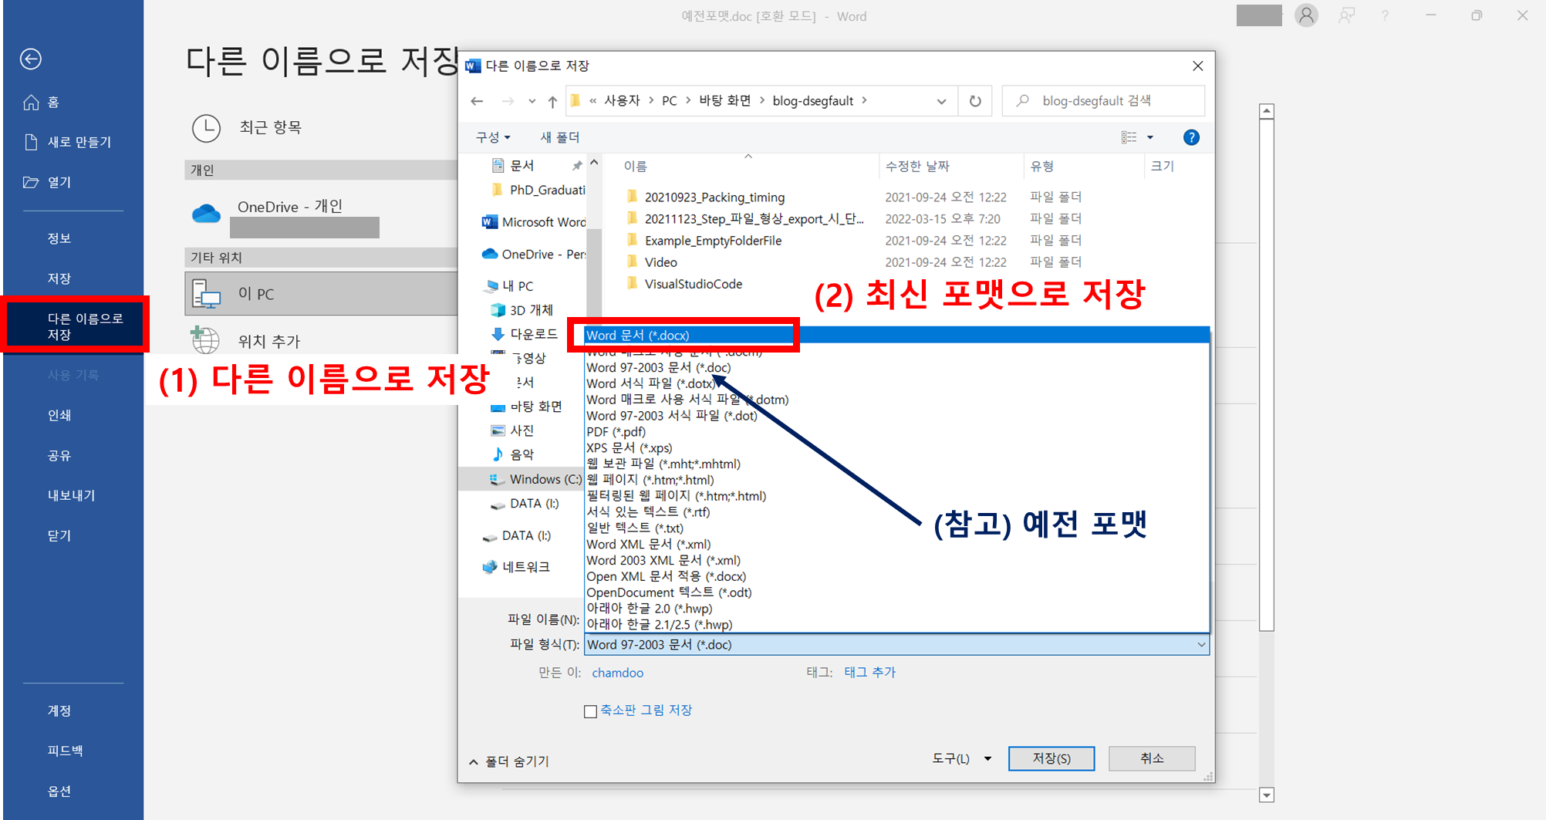The height and width of the screenshot is (820, 1546).
Task: Refresh the blog-dsegfault folder view
Action: coord(975,101)
